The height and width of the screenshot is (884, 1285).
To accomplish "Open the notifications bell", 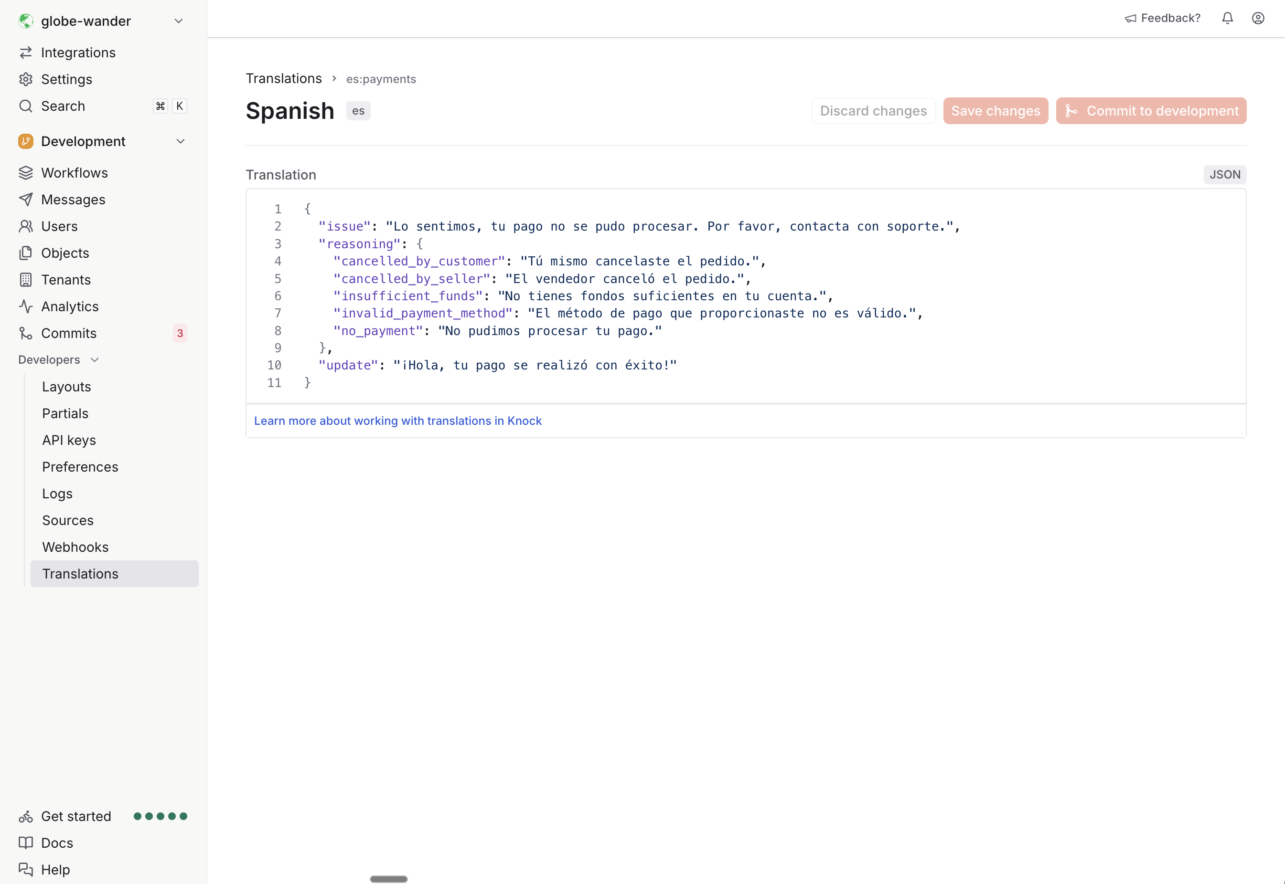I will [1227, 18].
